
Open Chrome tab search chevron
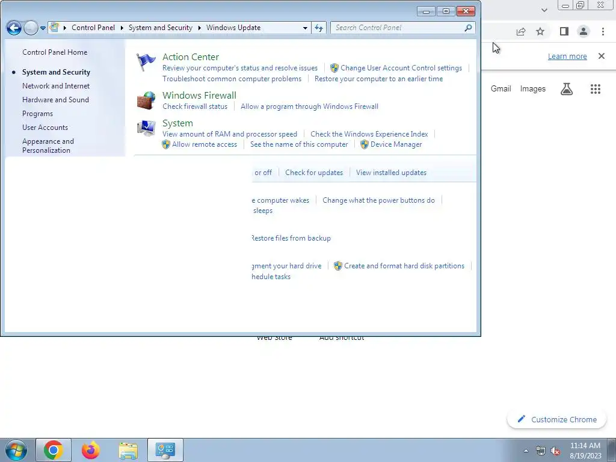pos(544,10)
